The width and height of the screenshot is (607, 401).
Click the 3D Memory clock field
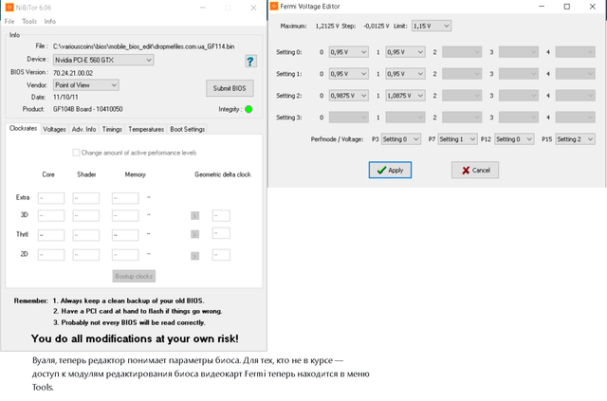(125, 215)
